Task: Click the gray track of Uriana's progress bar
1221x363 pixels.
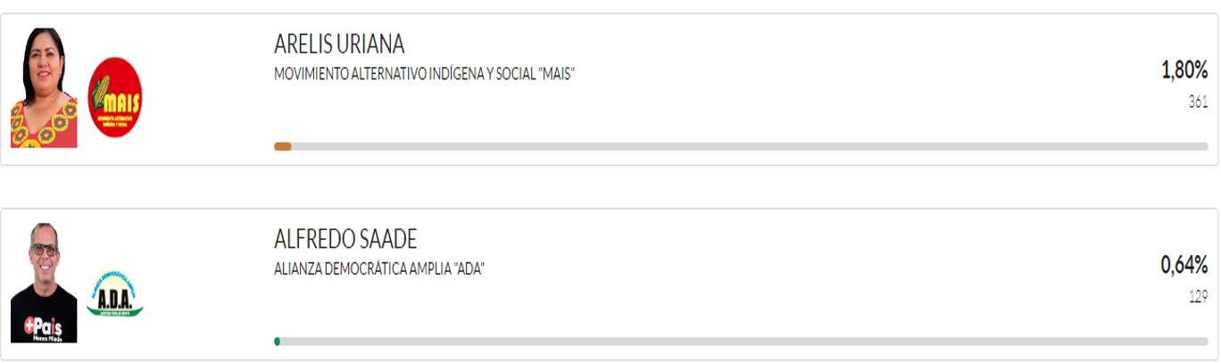Action: tap(750, 146)
